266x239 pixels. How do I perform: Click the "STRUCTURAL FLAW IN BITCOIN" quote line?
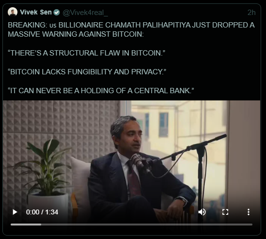87,53
